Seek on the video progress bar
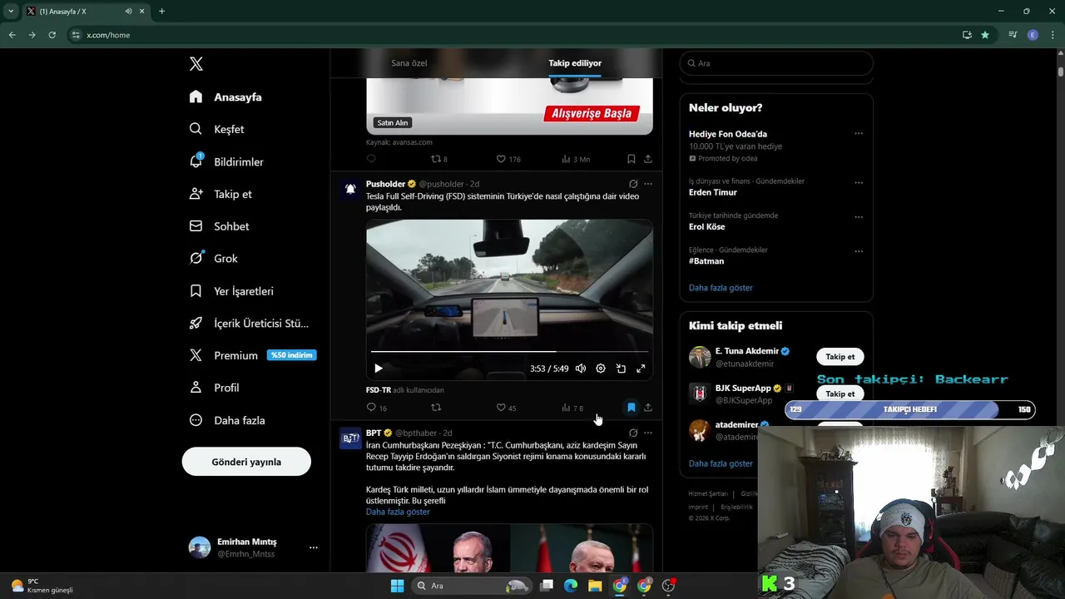This screenshot has width=1065, height=599. pyautogui.click(x=509, y=352)
